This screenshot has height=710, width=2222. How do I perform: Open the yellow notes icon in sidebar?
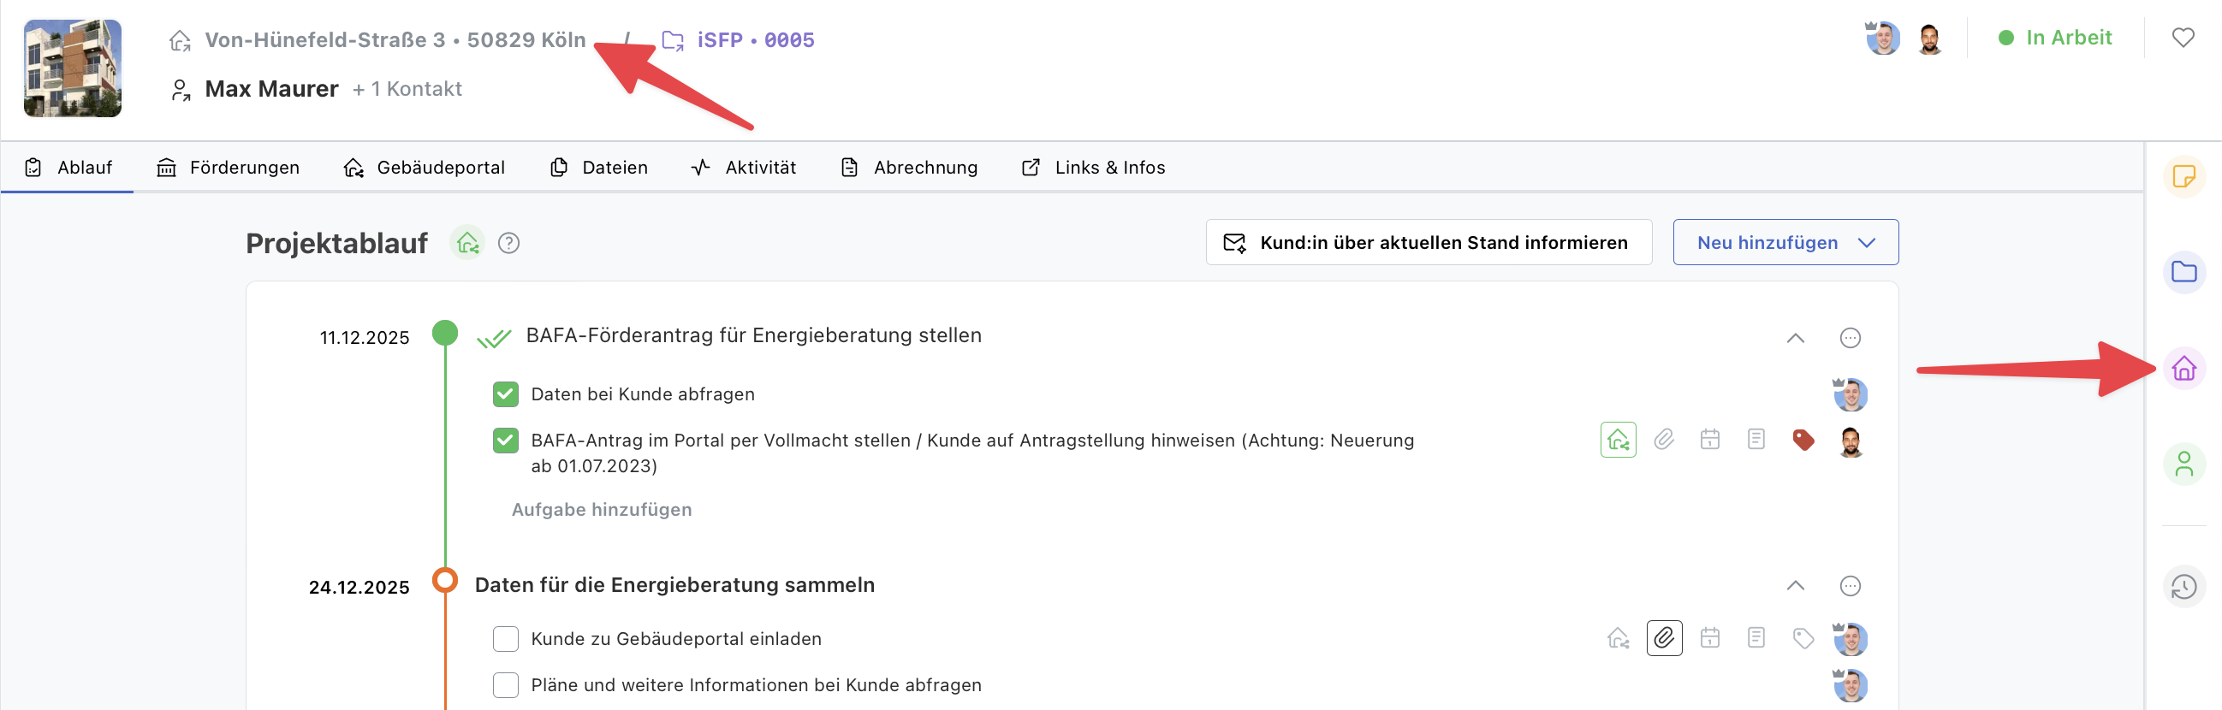pos(2183,176)
